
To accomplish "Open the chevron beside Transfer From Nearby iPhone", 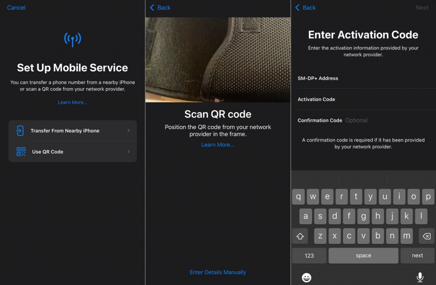I will pyautogui.click(x=129, y=131).
